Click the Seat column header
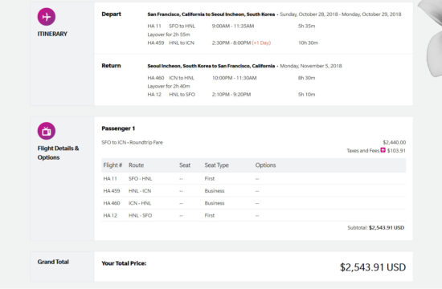 click(185, 165)
